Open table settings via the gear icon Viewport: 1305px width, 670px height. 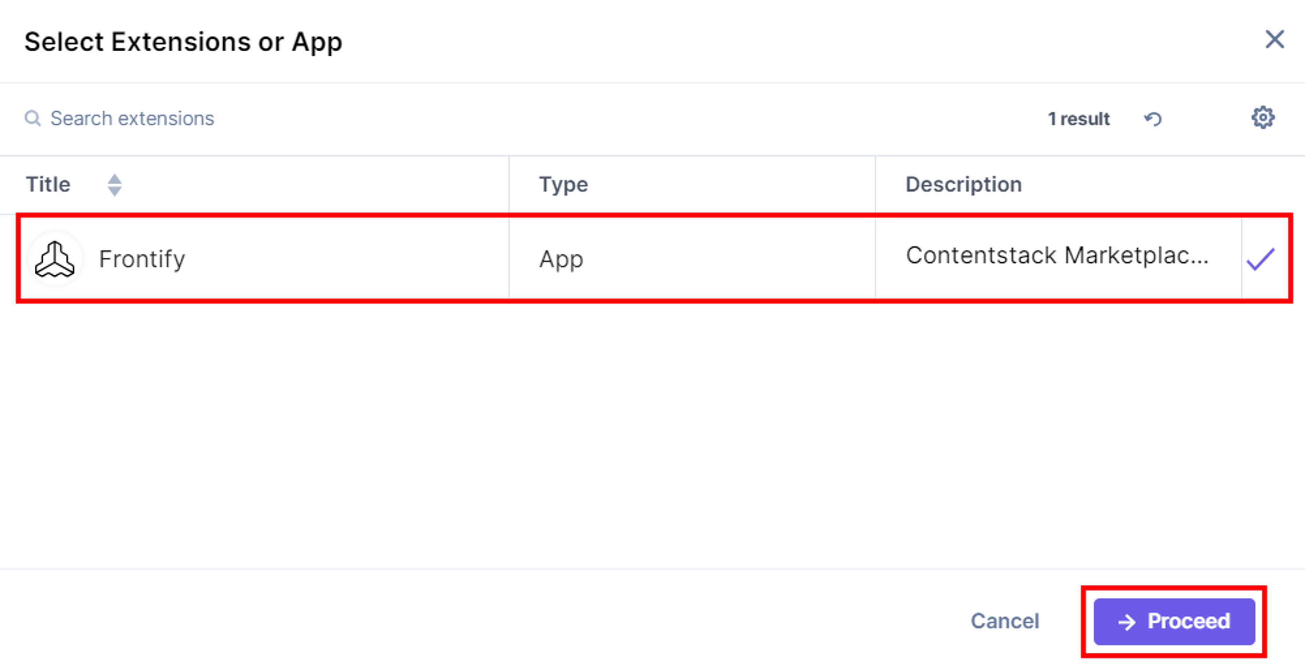(x=1263, y=118)
